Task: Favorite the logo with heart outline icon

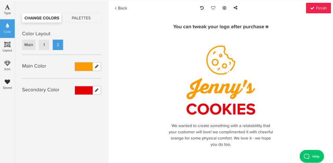Action: (x=213, y=8)
